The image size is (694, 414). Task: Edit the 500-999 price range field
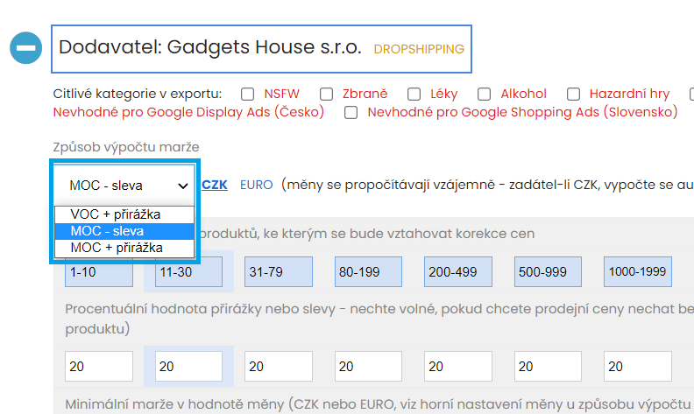tap(548, 272)
